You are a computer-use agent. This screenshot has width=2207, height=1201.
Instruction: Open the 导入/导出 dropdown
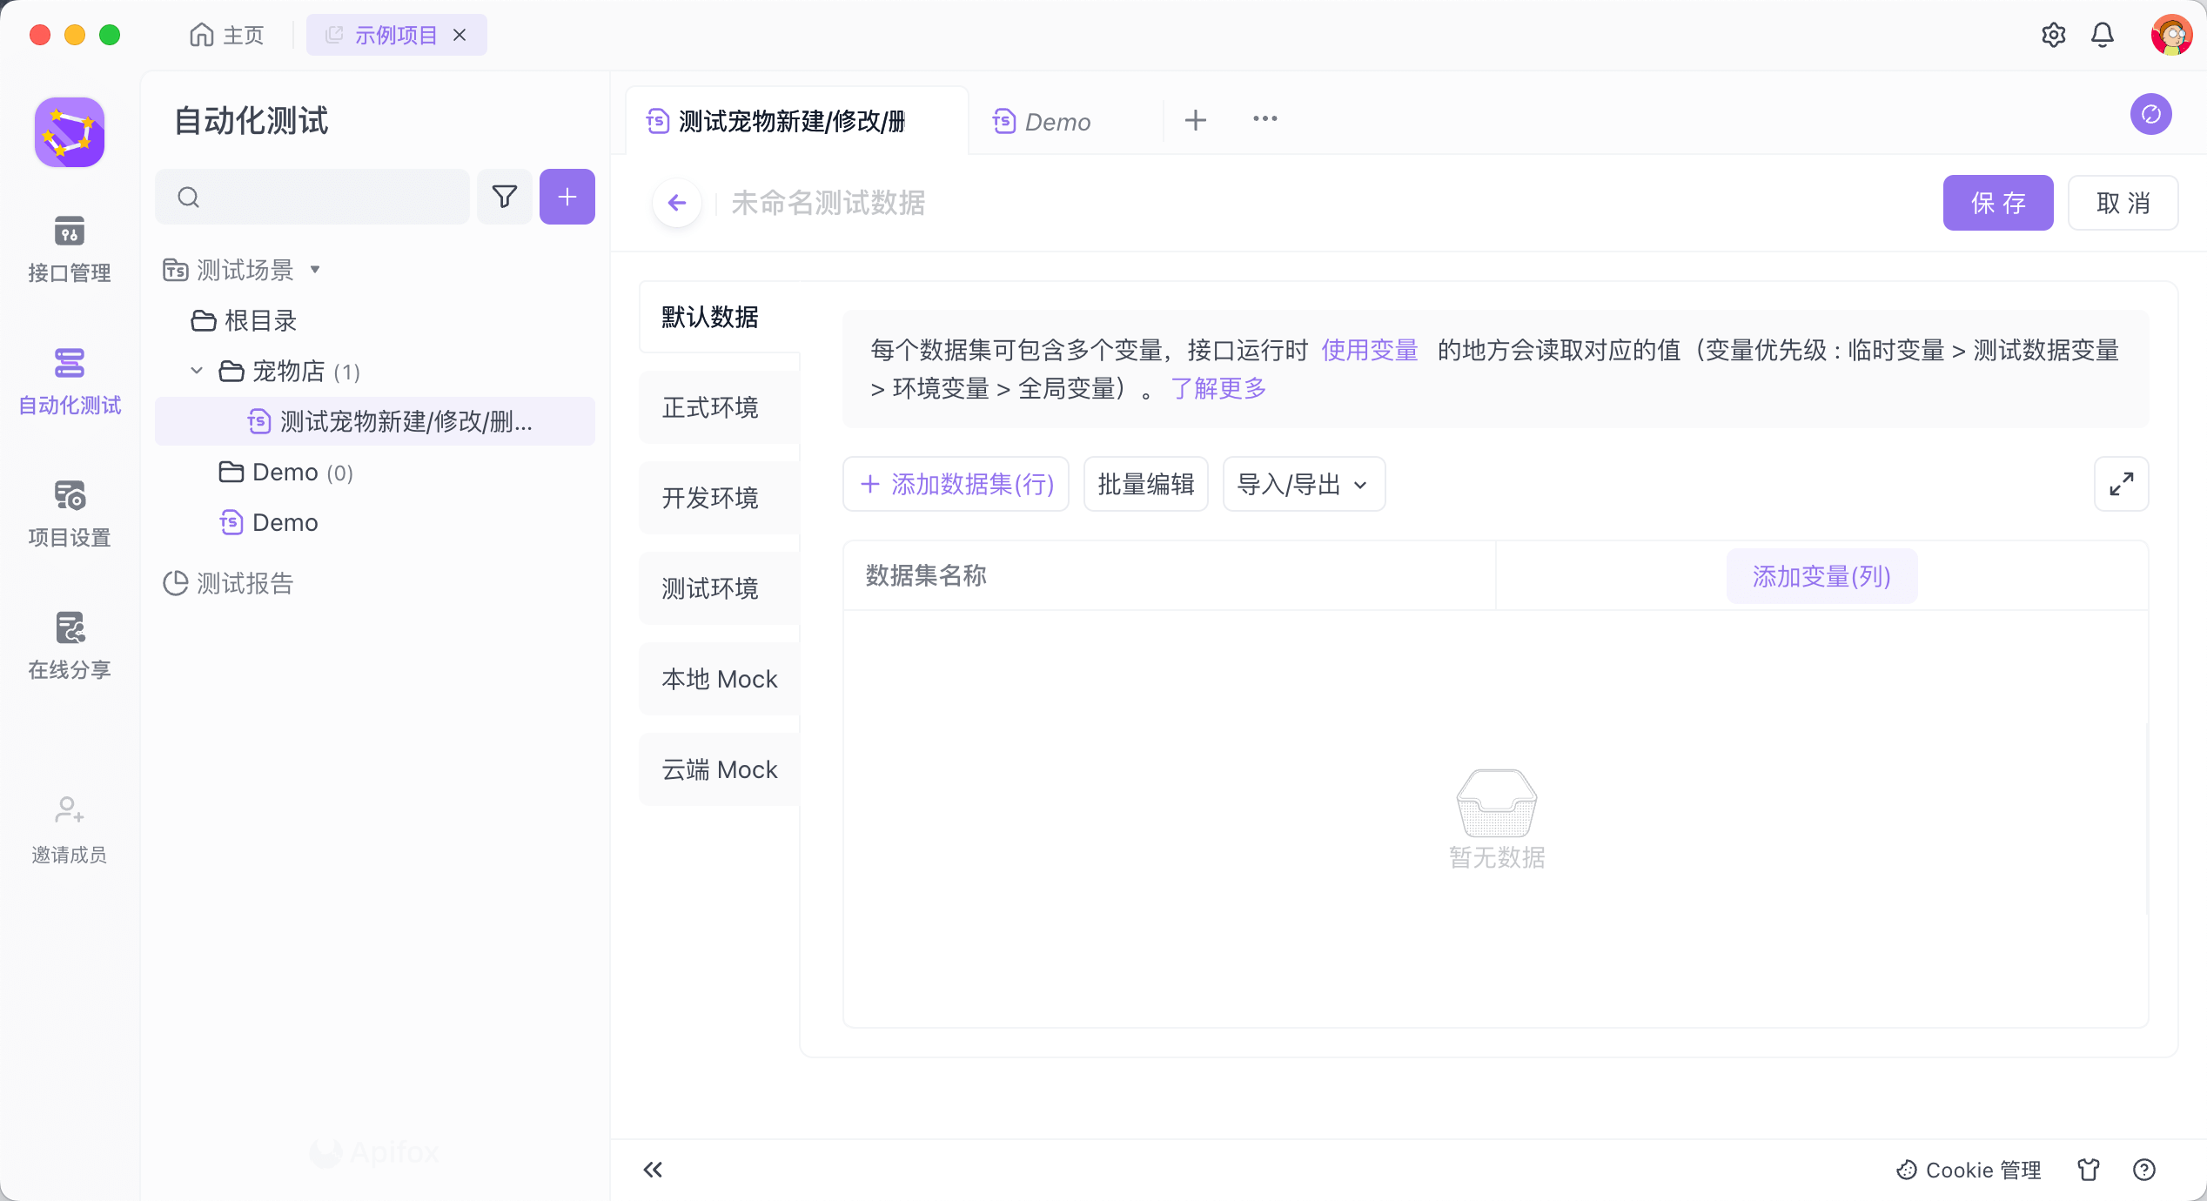[1303, 484]
